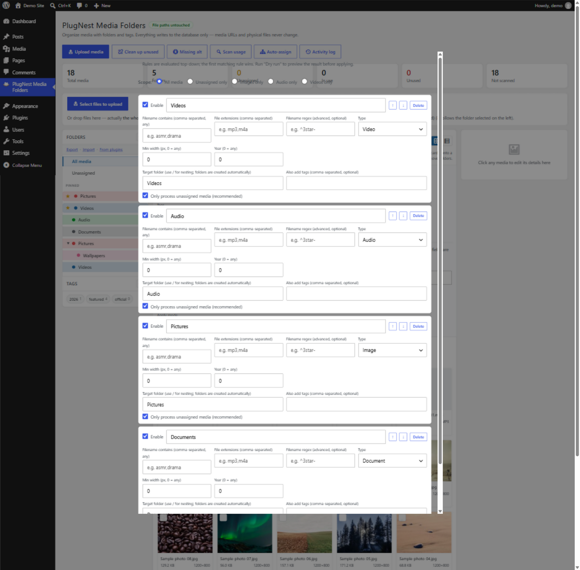The image size is (580, 570).
Task: Uncheck only unassigned media for Audio rule
Action: coord(145,306)
